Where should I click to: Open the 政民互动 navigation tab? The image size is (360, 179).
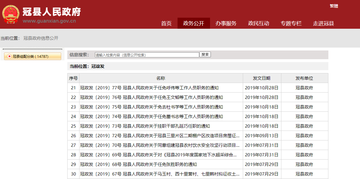pyautogui.click(x=259, y=23)
